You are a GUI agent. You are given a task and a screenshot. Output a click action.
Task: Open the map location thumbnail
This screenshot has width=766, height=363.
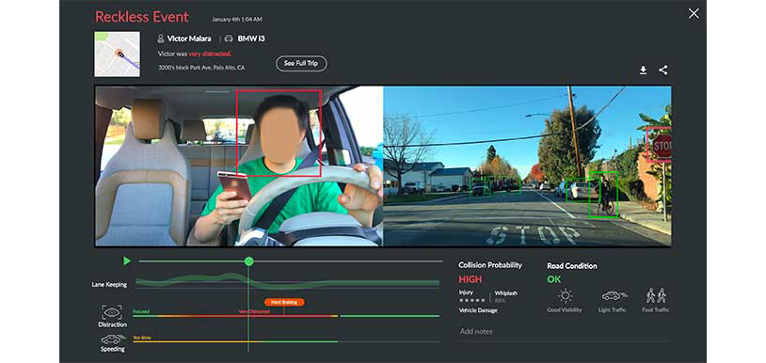117,55
